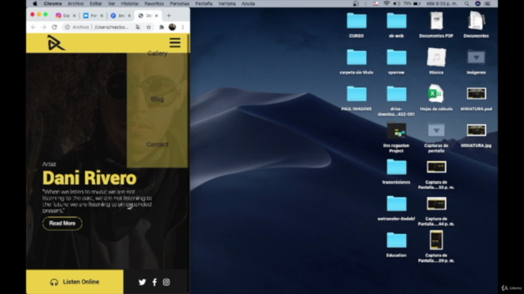524x294 pixels.
Task: Switch to the second Chrome tab
Action: click(x=93, y=16)
